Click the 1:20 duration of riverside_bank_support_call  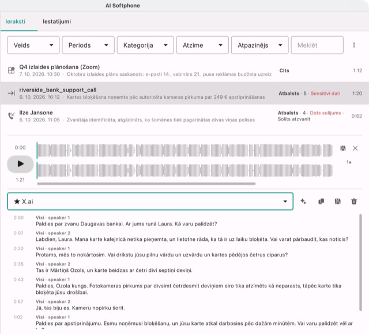357,94
